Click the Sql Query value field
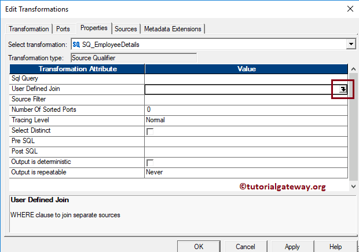The height and width of the screenshot is (252, 359). (247, 78)
